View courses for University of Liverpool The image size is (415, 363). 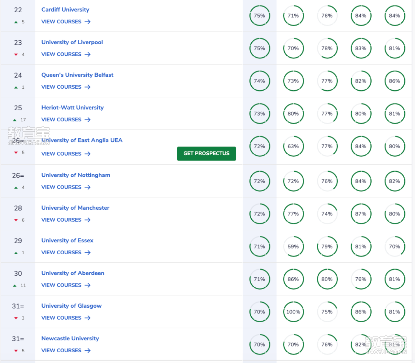click(x=66, y=54)
